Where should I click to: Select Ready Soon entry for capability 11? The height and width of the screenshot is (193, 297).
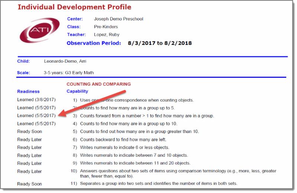(30, 184)
